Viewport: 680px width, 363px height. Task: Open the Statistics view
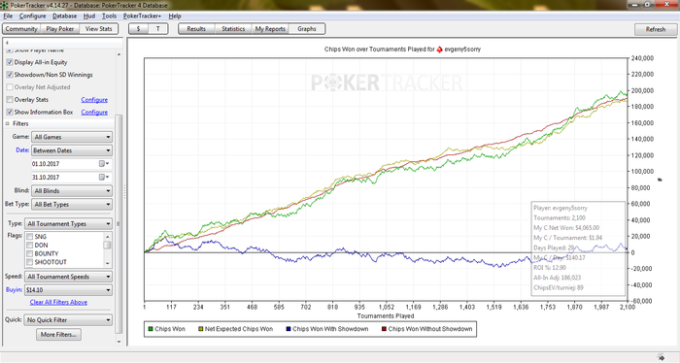click(233, 29)
